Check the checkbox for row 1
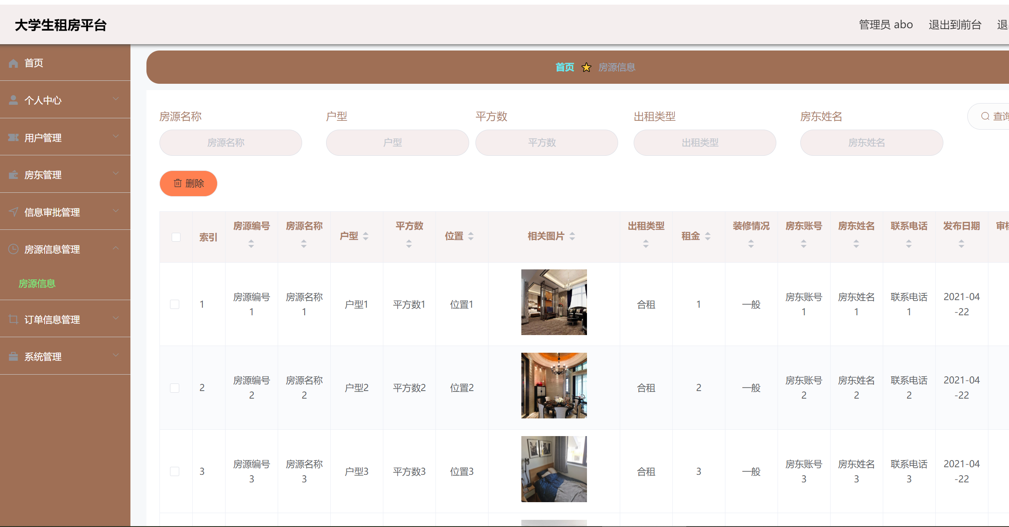1009x527 pixels. click(x=175, y=304)
